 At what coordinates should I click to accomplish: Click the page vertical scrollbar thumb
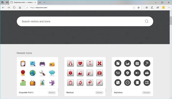point(171,21)
